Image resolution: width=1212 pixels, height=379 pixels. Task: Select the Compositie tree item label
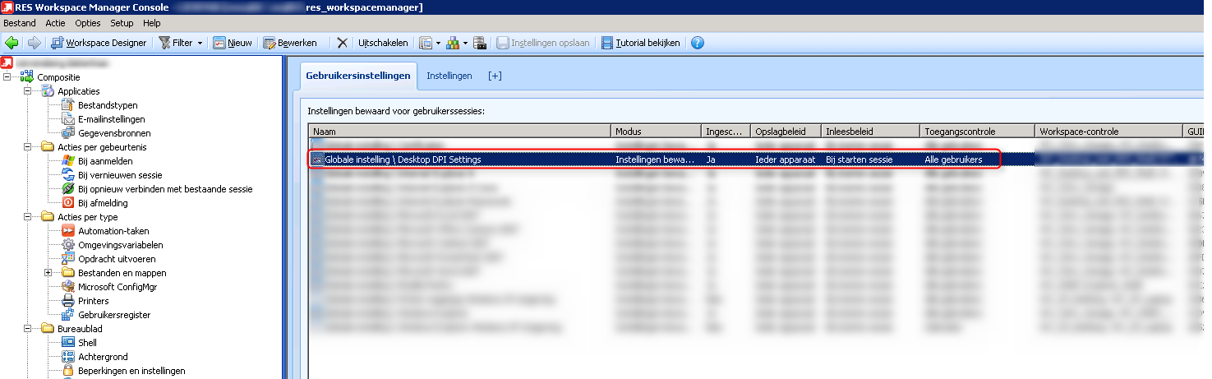58,77
